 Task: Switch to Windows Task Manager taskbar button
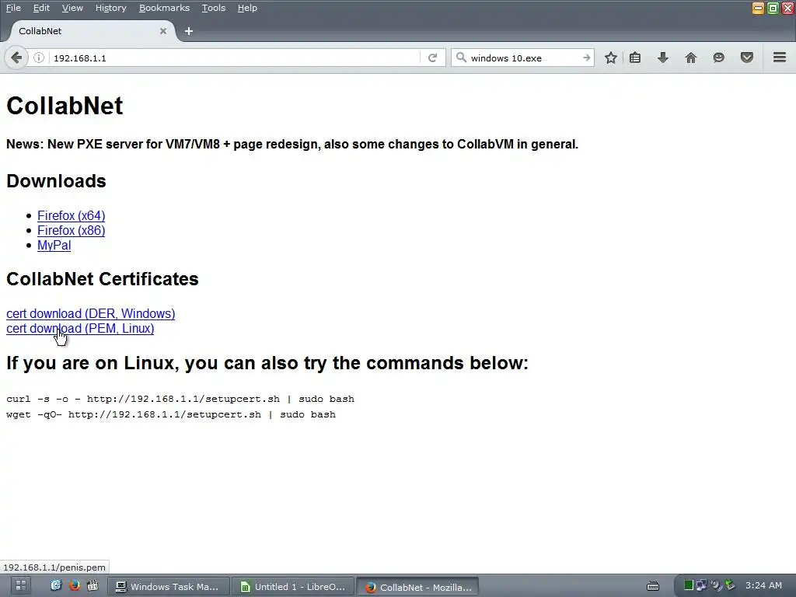[169, 586]
